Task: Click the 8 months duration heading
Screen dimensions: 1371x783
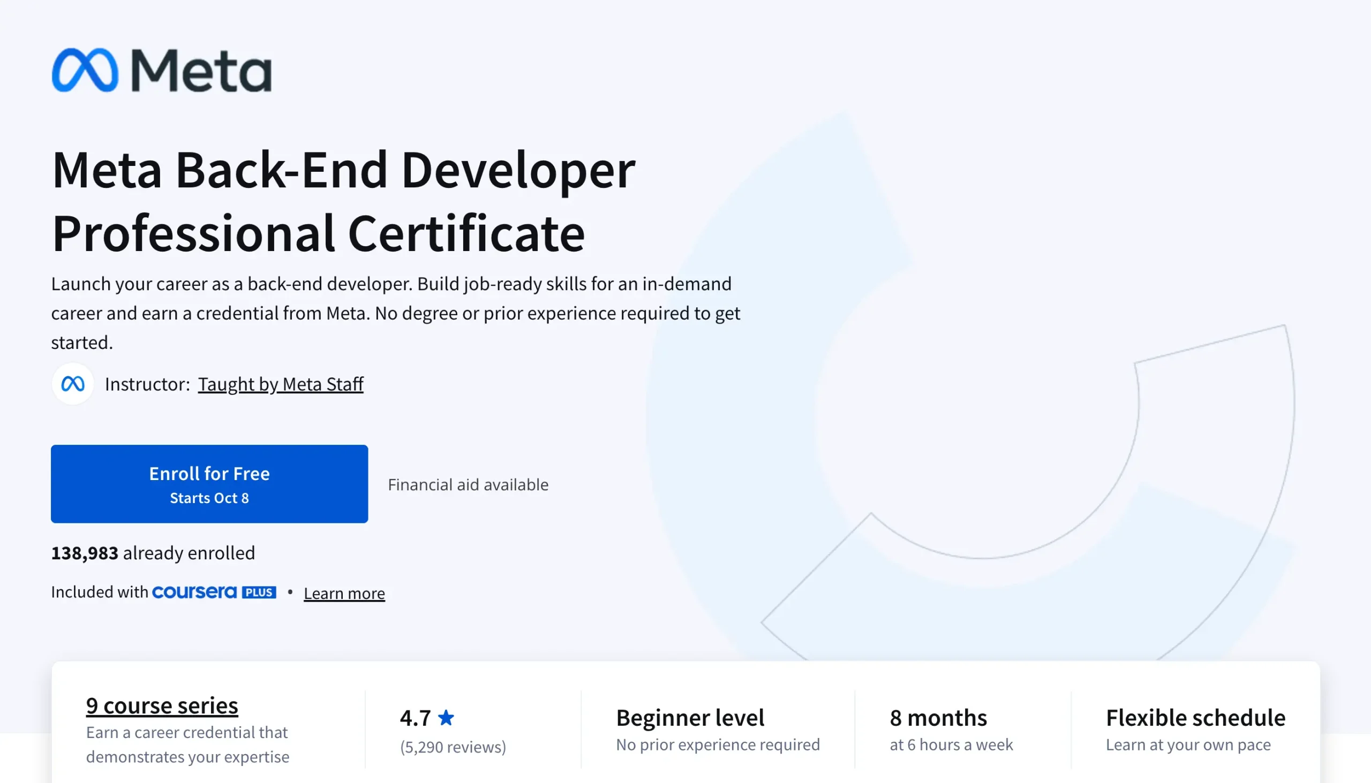Action: click(x=938, y=718)
